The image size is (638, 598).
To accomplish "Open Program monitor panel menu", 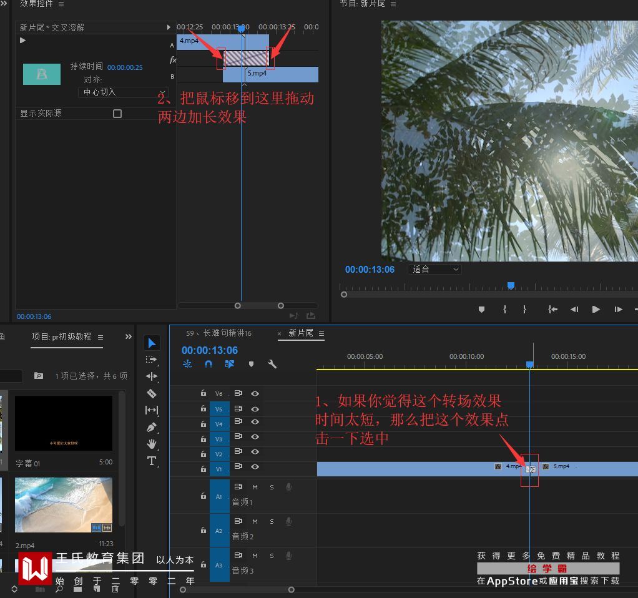I will tap(393, 4).
